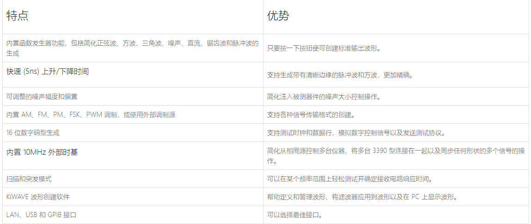Click the 特点 column header
531x224 pixels.
click(x=18, y=16)
